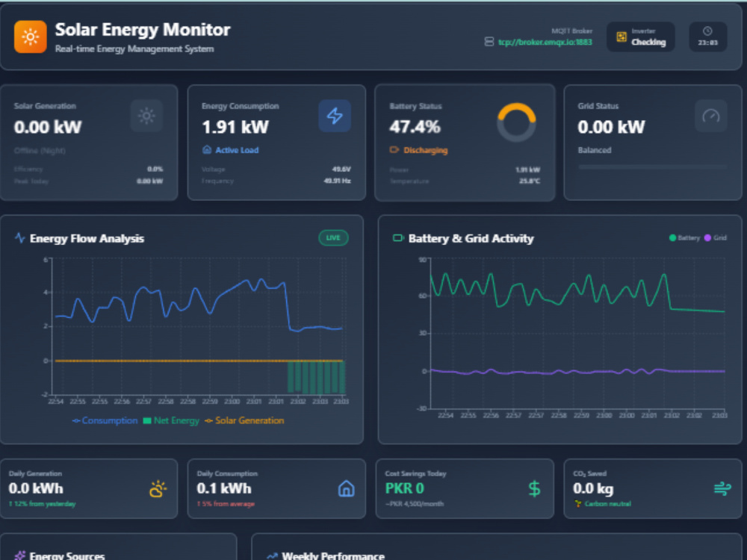Click the green battery line in activity chart
Image resolution: width=747 pixels, height=560 pixels.
click(x=577, y=293)
